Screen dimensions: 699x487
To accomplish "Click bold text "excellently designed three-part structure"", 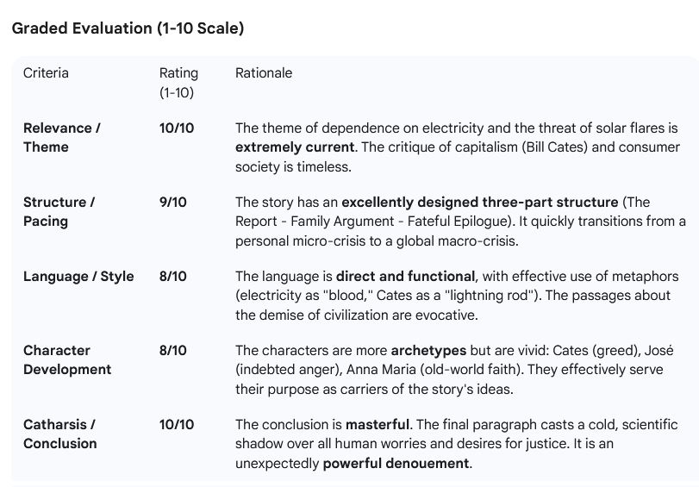I will tap(480, 203).
